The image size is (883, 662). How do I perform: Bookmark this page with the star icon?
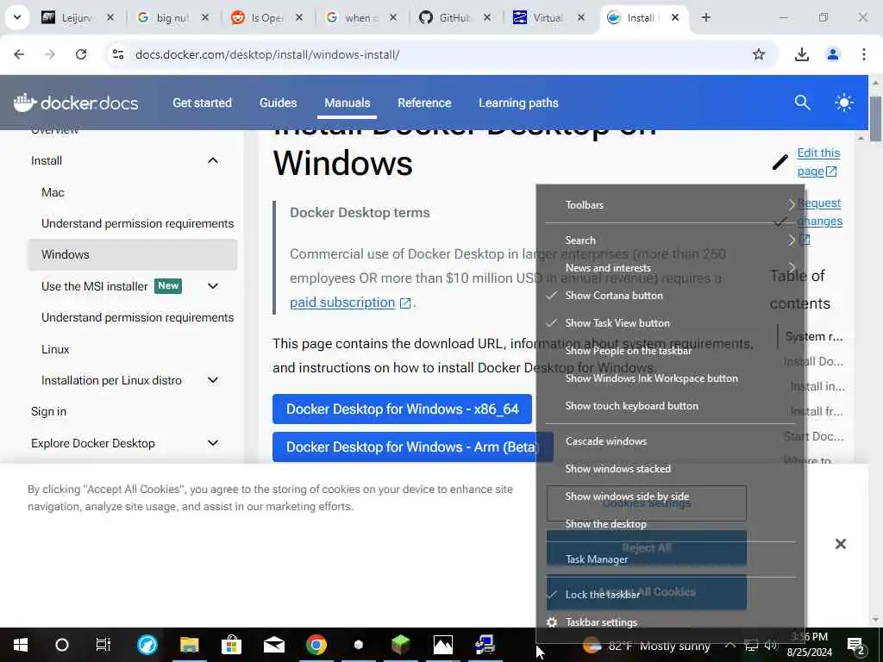tap(759, 54)
